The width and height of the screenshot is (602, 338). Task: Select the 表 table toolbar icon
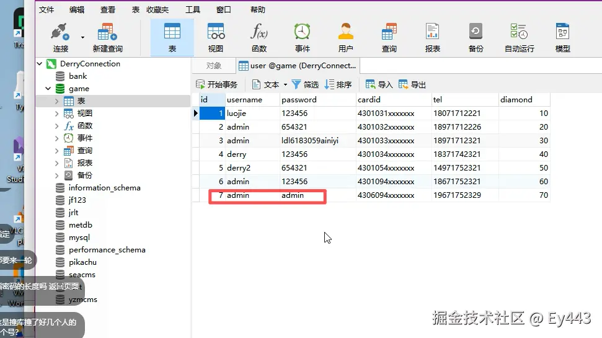tap(172, 37)
